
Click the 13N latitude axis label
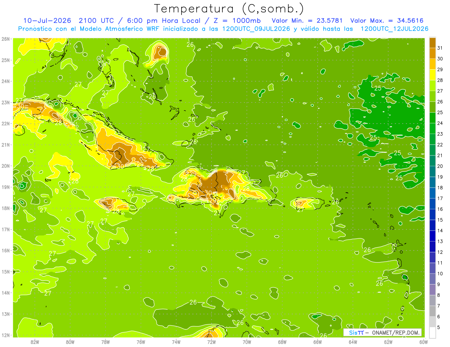(6, 314)
